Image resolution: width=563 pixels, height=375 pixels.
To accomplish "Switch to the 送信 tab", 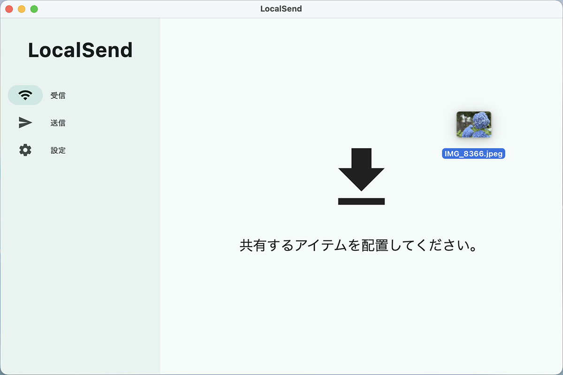I will click(x=58, y=123).
